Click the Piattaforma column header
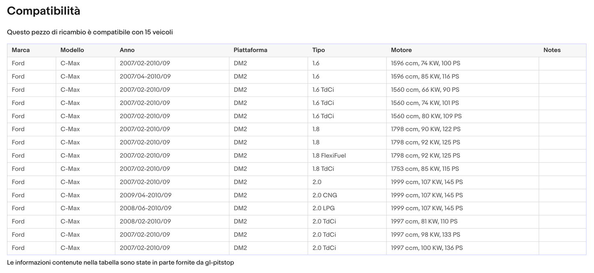The width and height of the screenshot is (594, 273). click(250, 50)
